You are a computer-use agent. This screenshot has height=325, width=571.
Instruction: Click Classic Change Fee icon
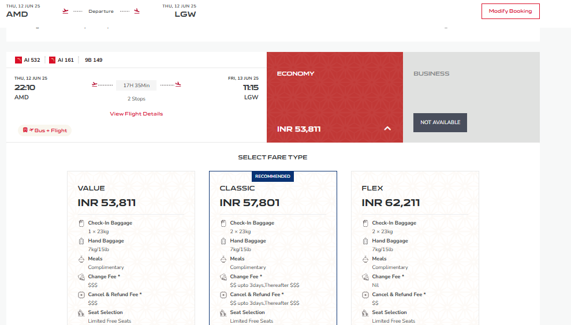pos(223,277)
